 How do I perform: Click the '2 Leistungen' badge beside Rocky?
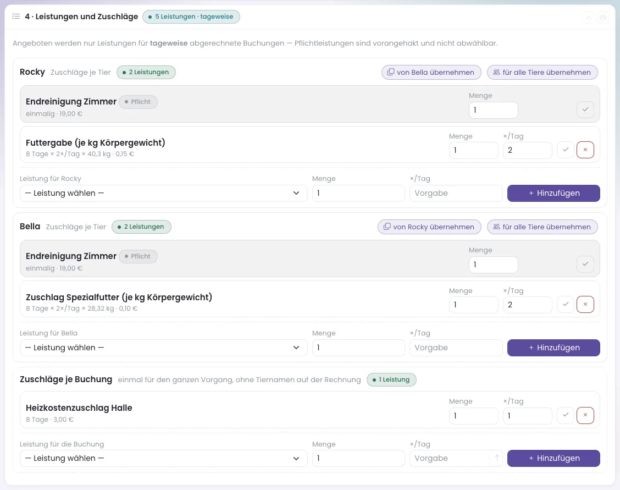click(146, 73)
